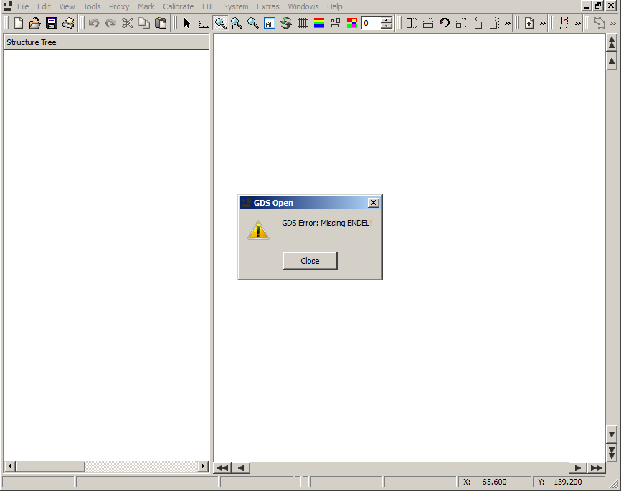
Task: Open a GDS file via the folder icon
Action: click(x=34, y=22)
